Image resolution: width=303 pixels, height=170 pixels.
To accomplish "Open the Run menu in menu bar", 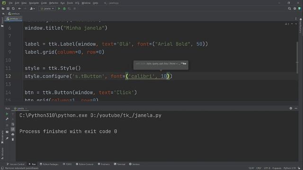I will click(62, 3).
